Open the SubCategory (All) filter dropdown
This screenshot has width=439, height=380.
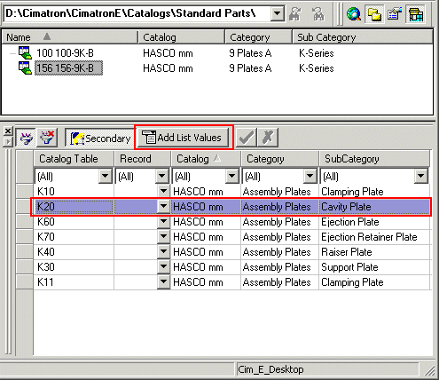tap(421, 177)
